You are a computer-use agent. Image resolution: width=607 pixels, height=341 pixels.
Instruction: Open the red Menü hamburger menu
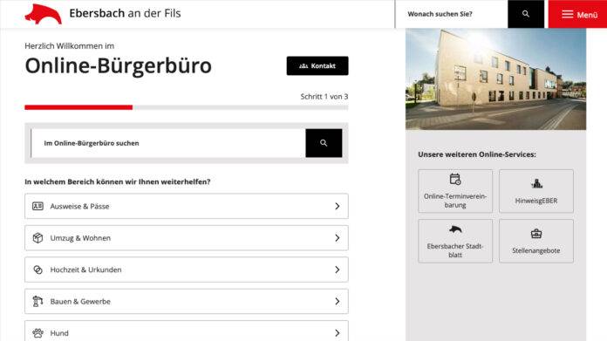(577, 14)
